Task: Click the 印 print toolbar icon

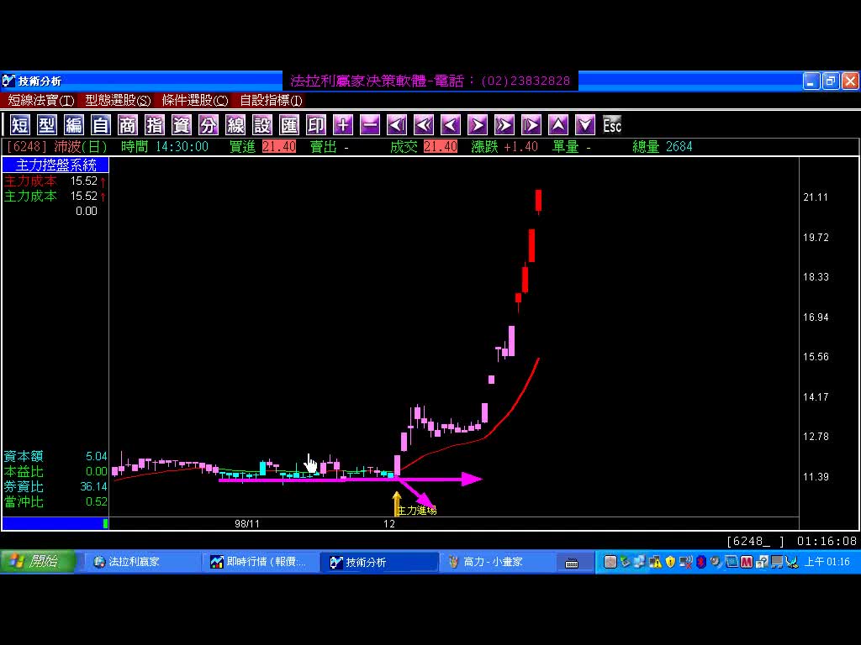Action: pyautogui.click(x=316, y=125)
